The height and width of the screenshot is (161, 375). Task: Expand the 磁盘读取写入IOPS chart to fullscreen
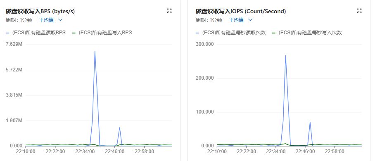[359, 11]
